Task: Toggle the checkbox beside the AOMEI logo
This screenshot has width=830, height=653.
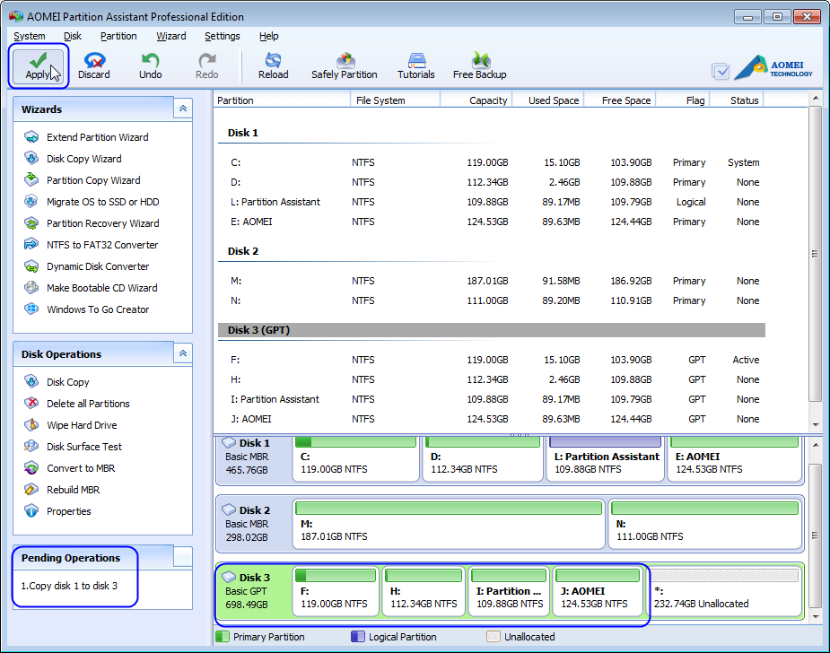Action: click(720, 71)
